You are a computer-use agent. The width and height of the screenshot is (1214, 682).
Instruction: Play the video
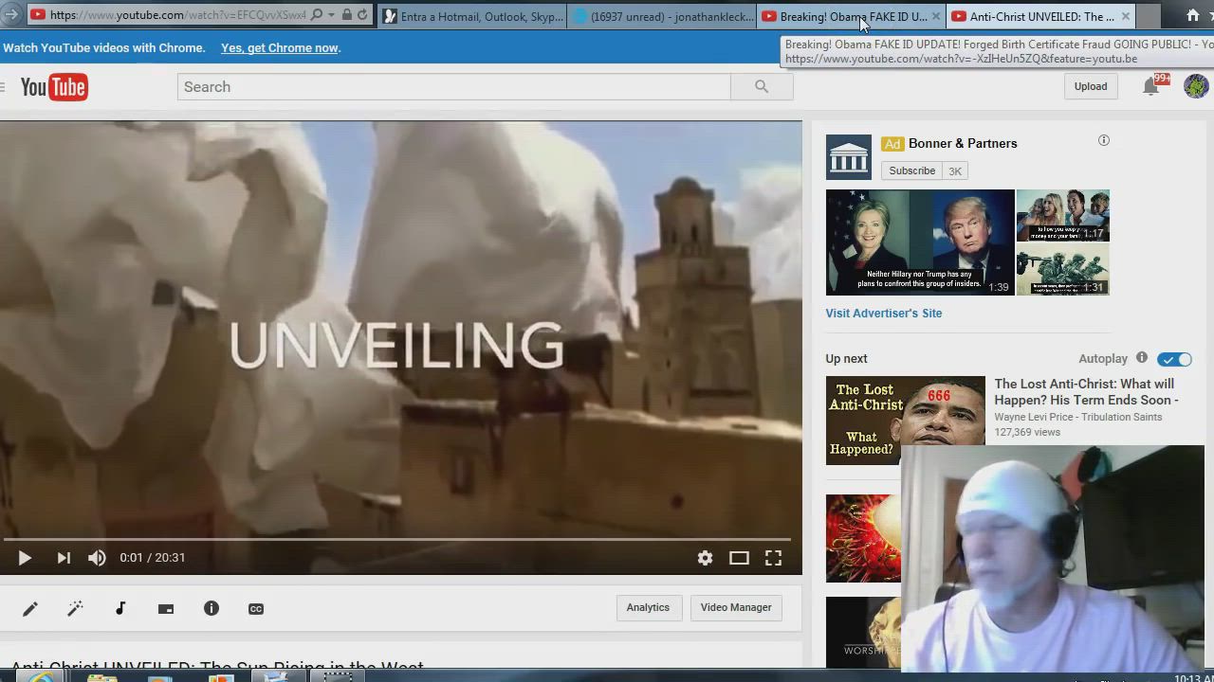(x=25, y=558)
